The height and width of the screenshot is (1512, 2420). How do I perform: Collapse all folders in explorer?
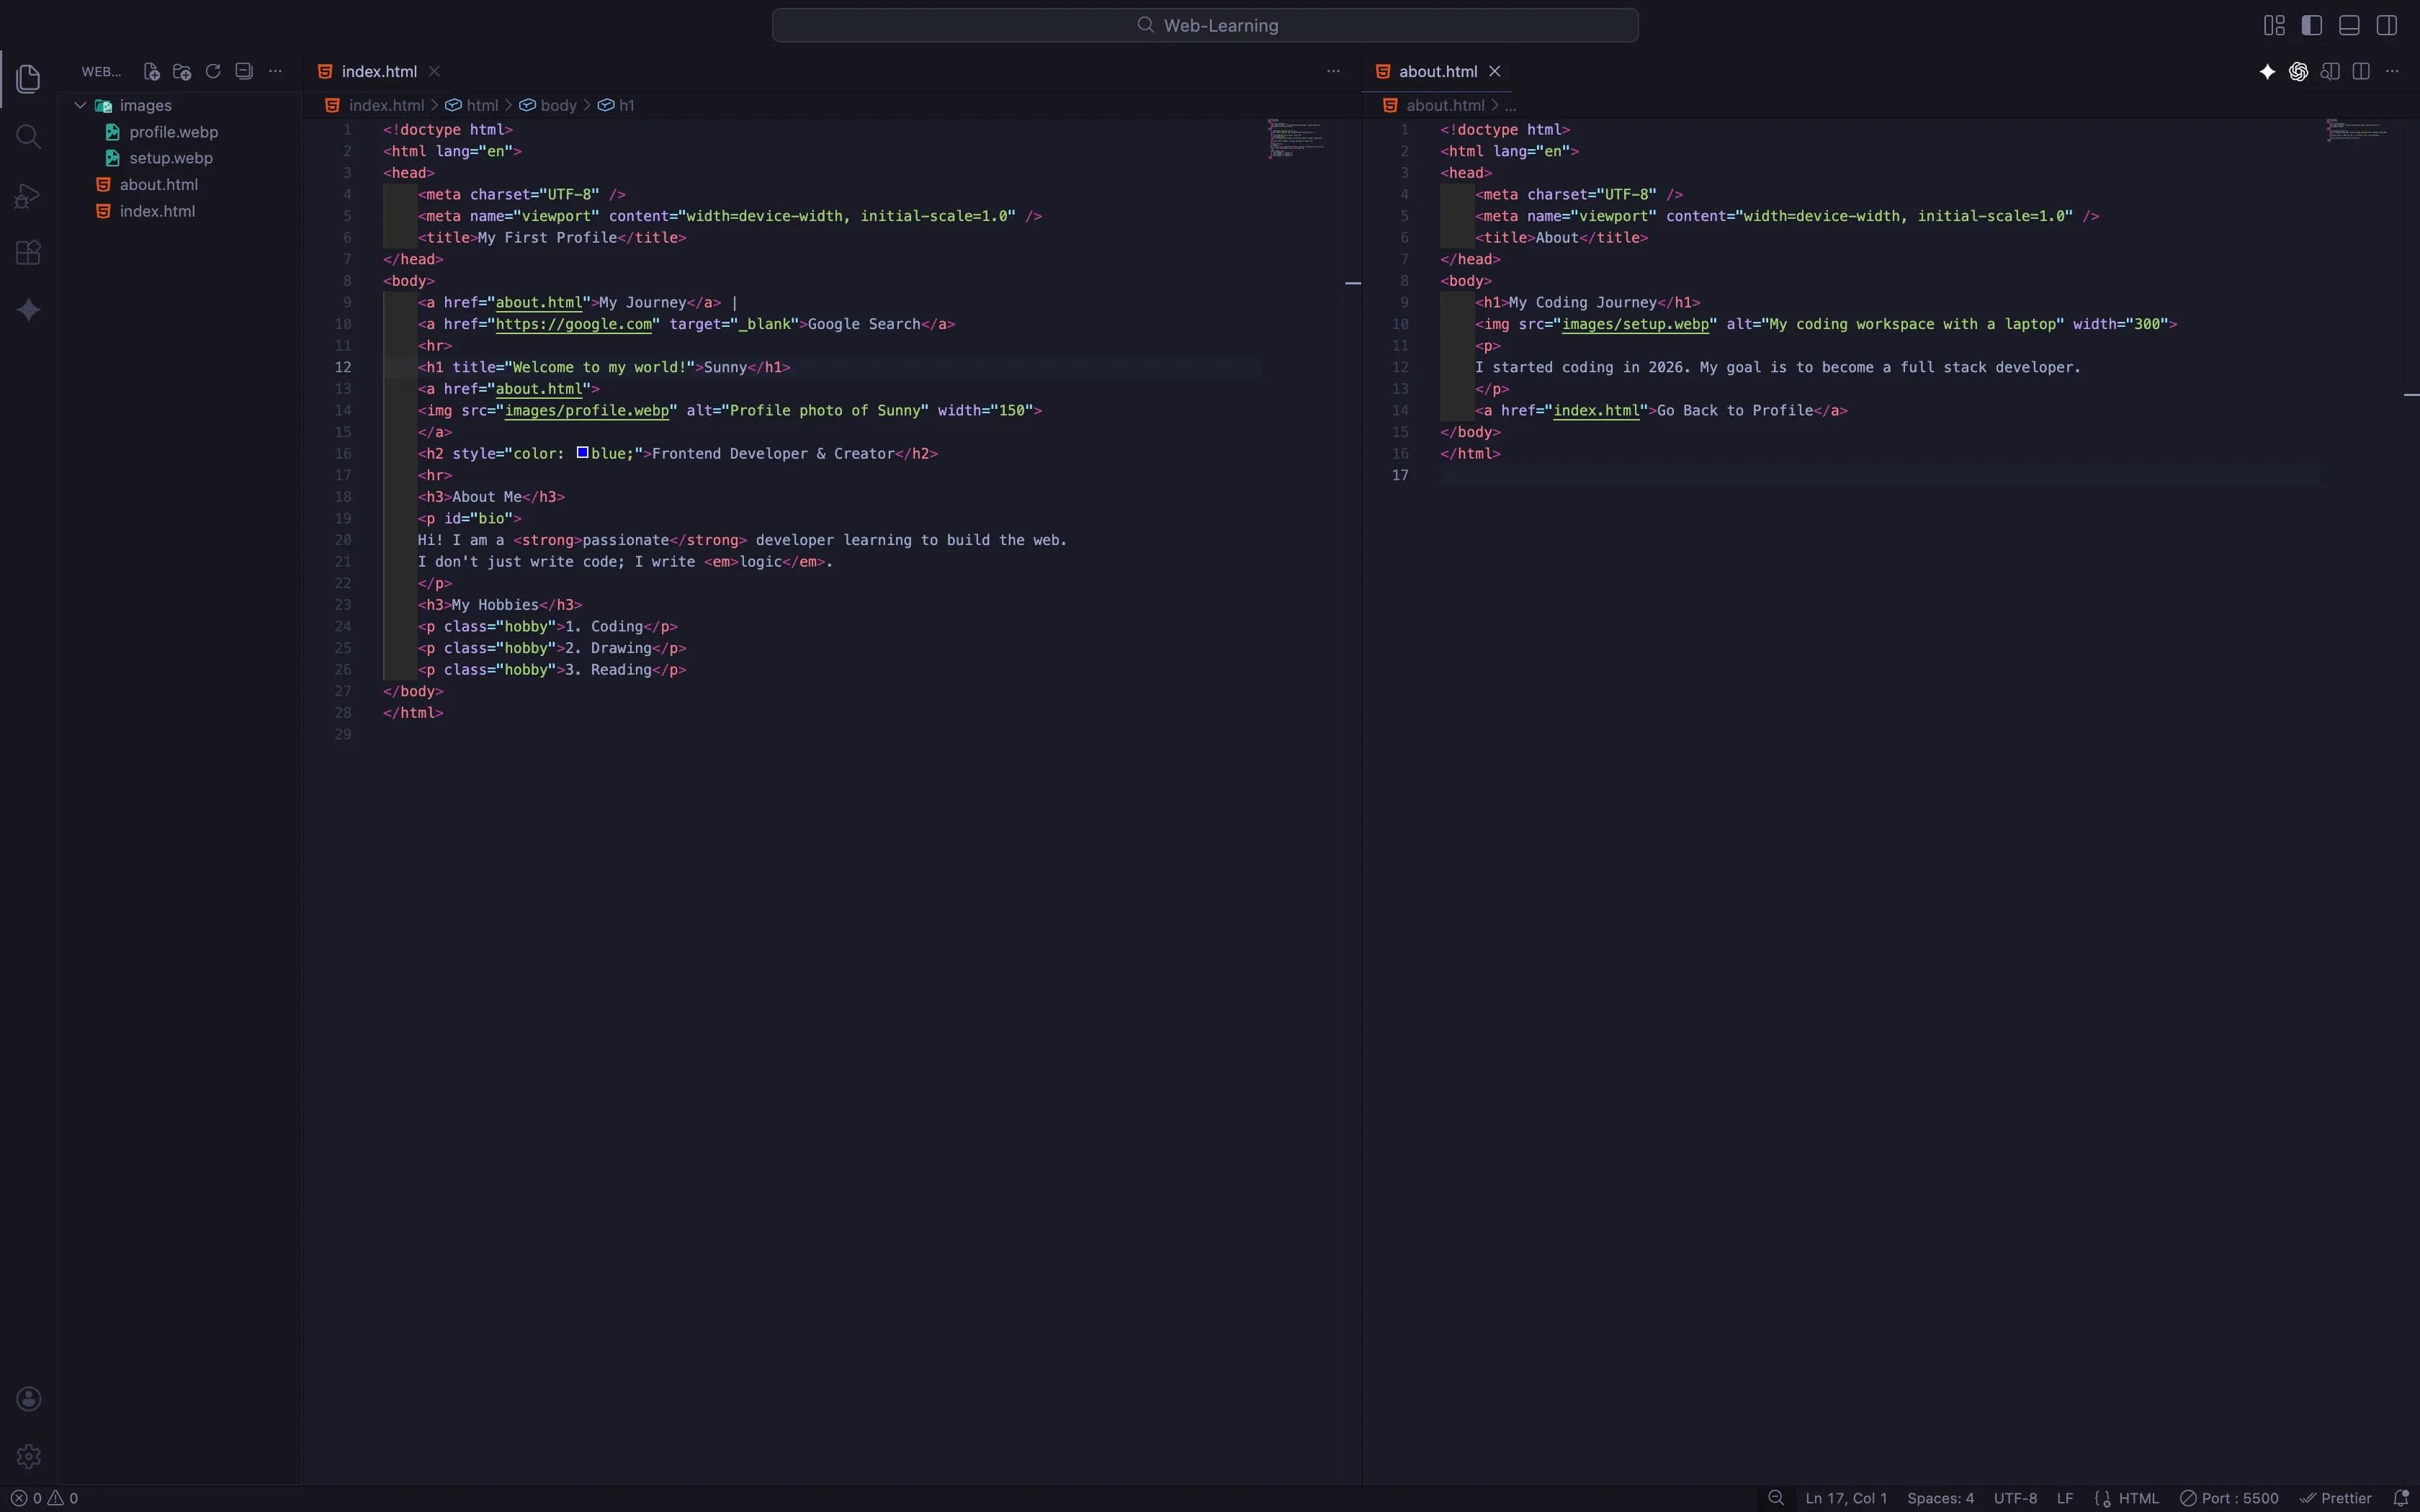tap(244, 71)
